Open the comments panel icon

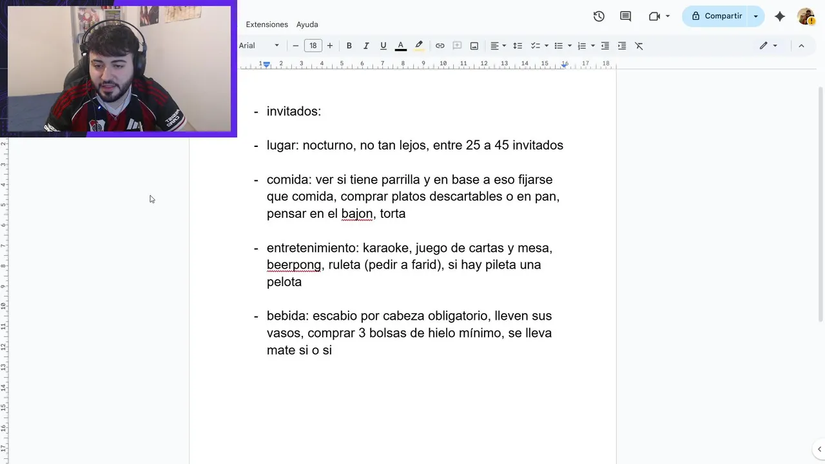pyautogui.click(x=625, y=16)
